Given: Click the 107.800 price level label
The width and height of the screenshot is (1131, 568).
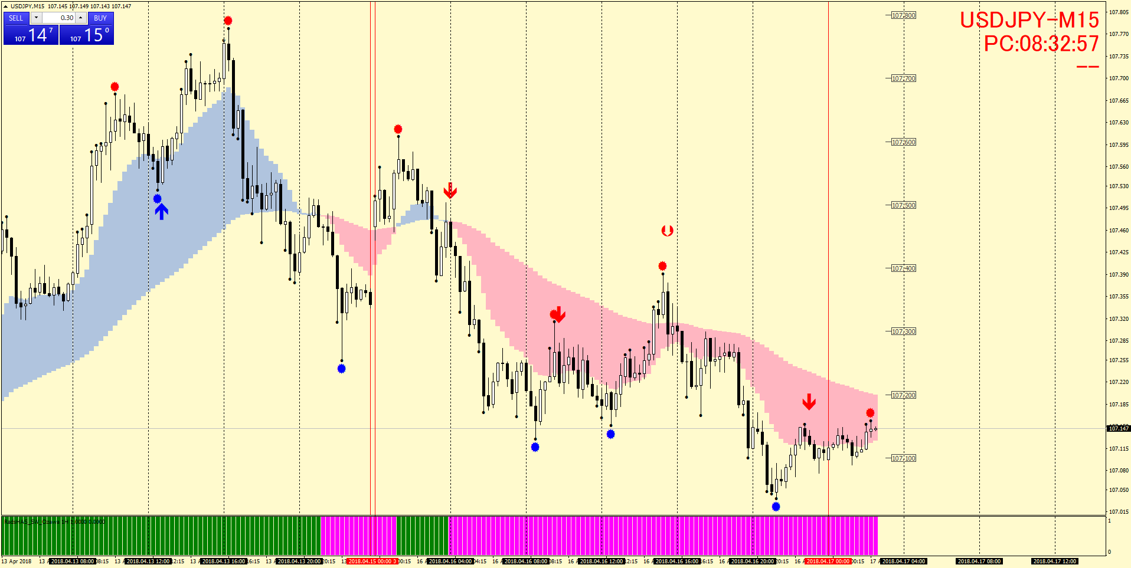Looking at the screenshot, I should click(x=904, y=15).
